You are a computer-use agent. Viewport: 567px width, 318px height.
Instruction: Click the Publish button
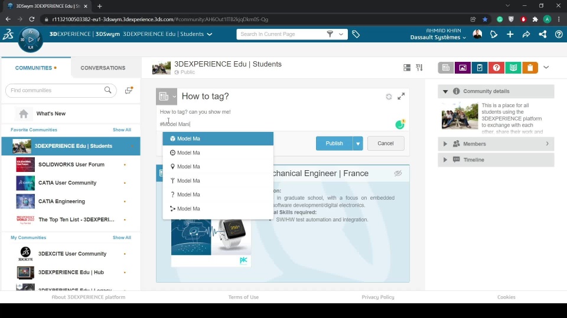coord(334,144)
